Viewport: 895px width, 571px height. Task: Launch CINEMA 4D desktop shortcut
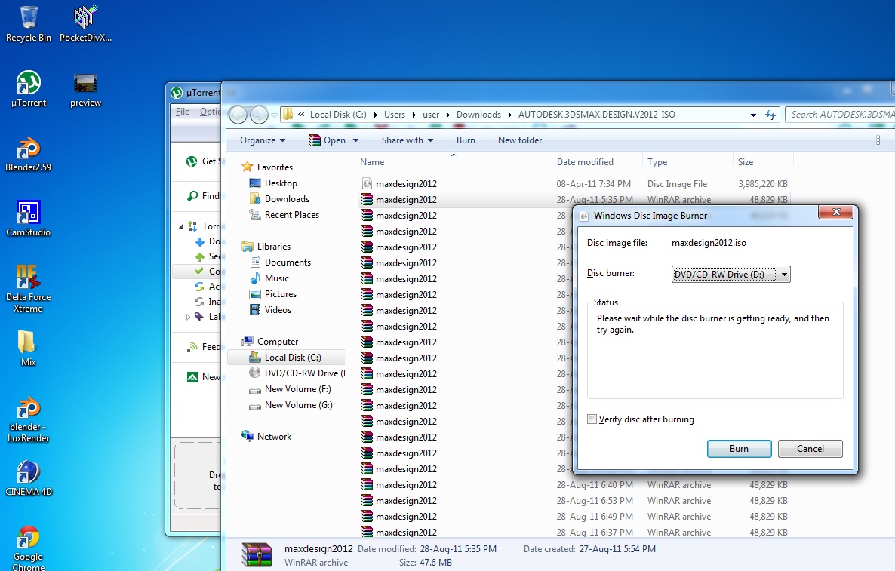tap(29, 478)
